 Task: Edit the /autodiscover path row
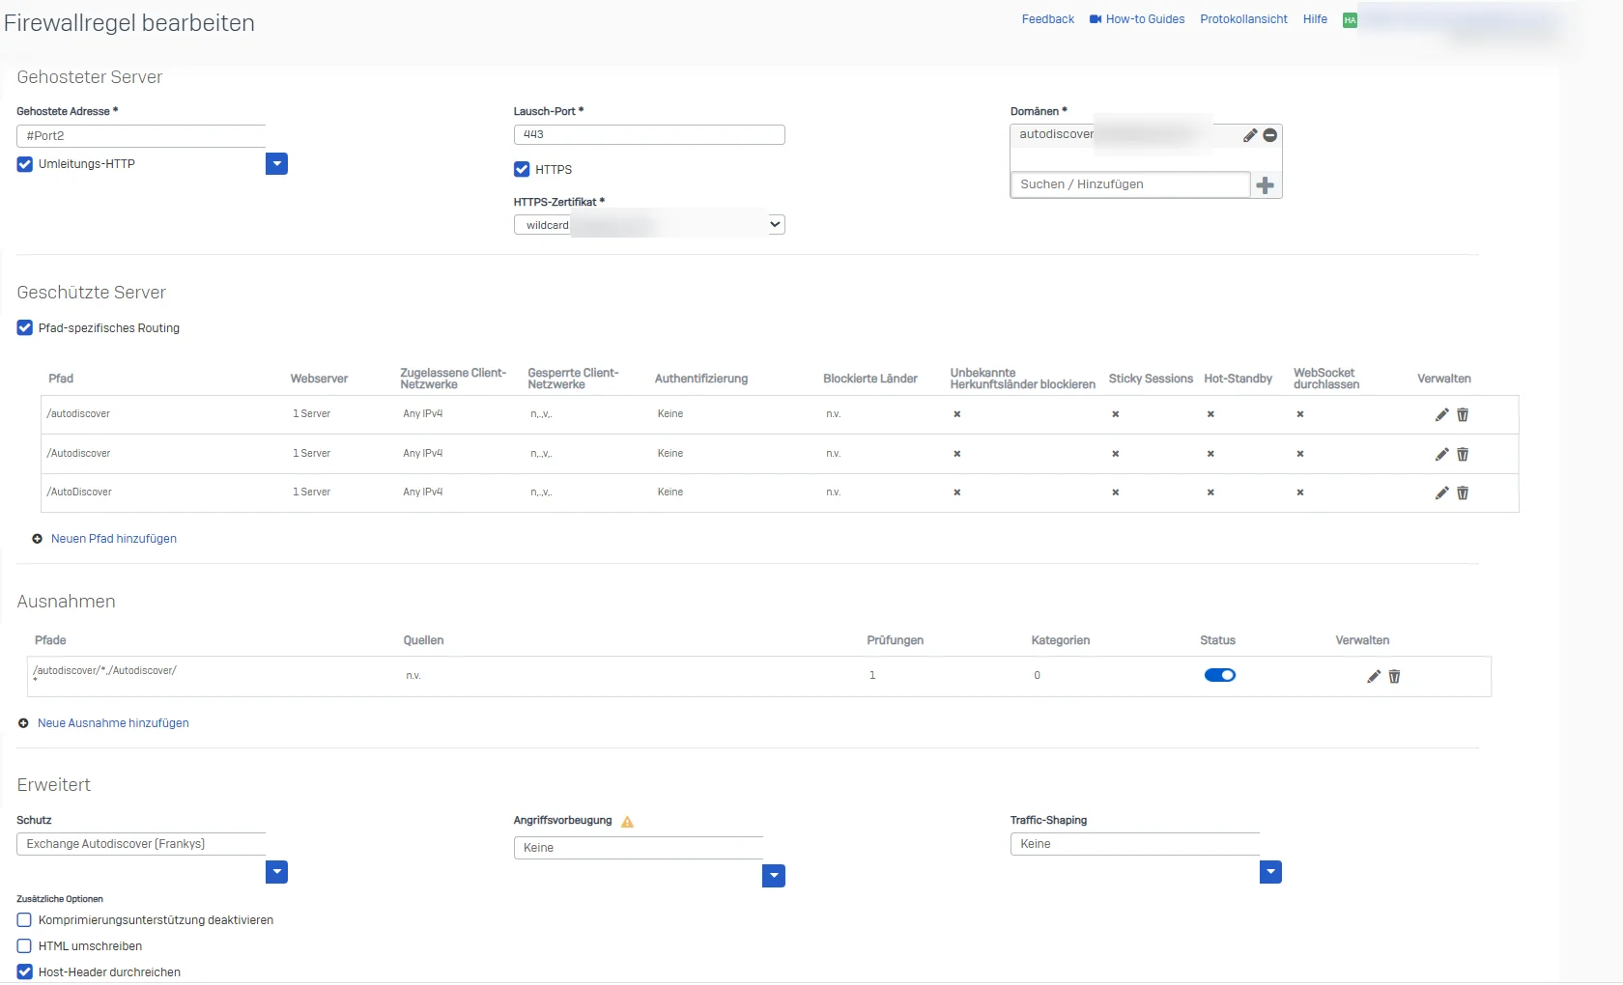[1441, 414]
